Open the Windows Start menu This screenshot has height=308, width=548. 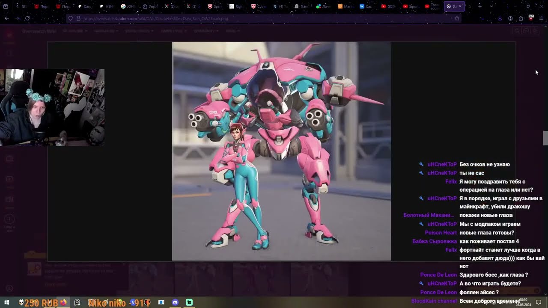(7, 302)
